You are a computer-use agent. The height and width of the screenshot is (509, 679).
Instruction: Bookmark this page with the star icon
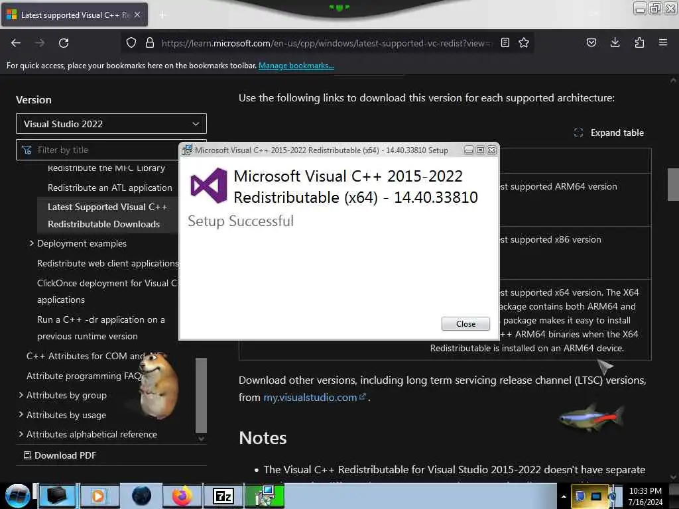(524, 43)
